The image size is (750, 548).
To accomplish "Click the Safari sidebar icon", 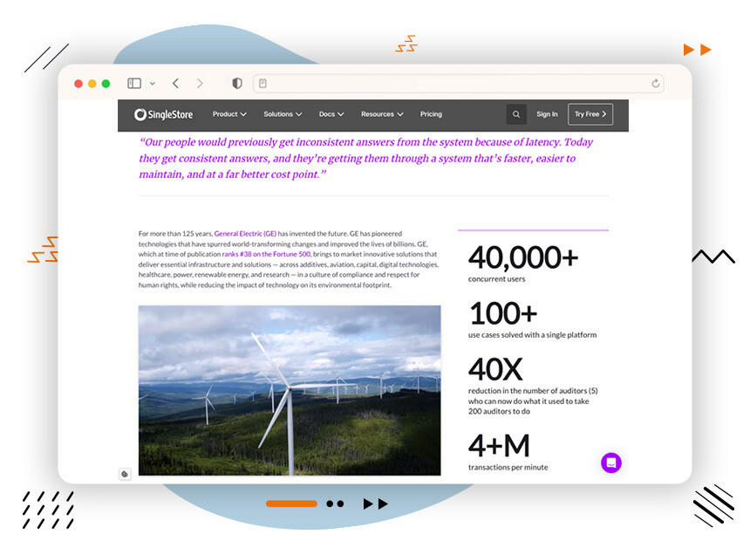I will click(133, 83).
